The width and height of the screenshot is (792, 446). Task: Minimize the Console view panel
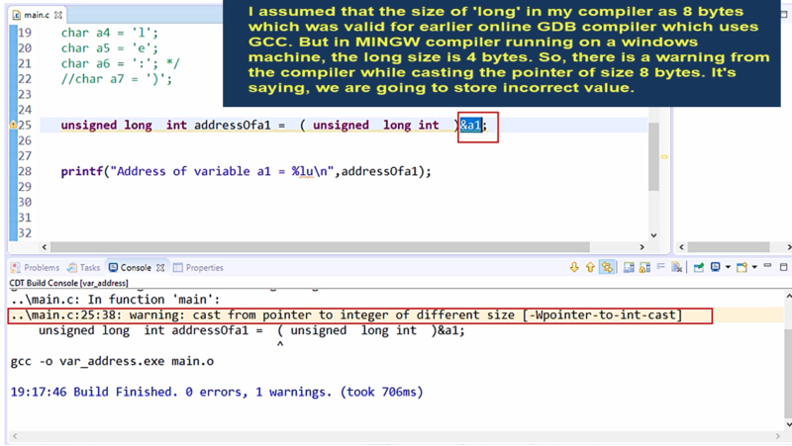pyautogui.click(x=768, y=266)
